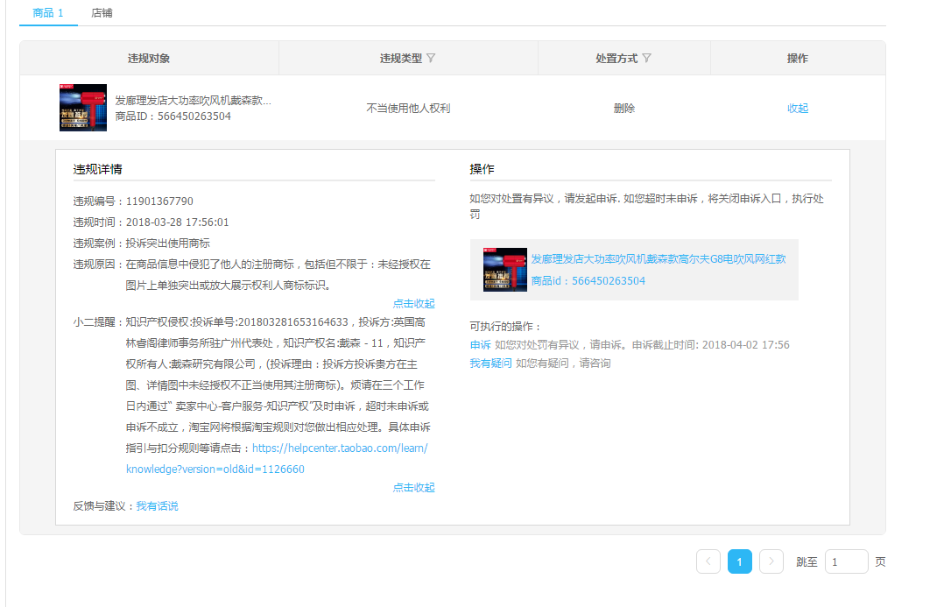Click the 操作 heading in the detail panel
The width and height of the screenshot is (951, 607).
[x=483, y=169]
